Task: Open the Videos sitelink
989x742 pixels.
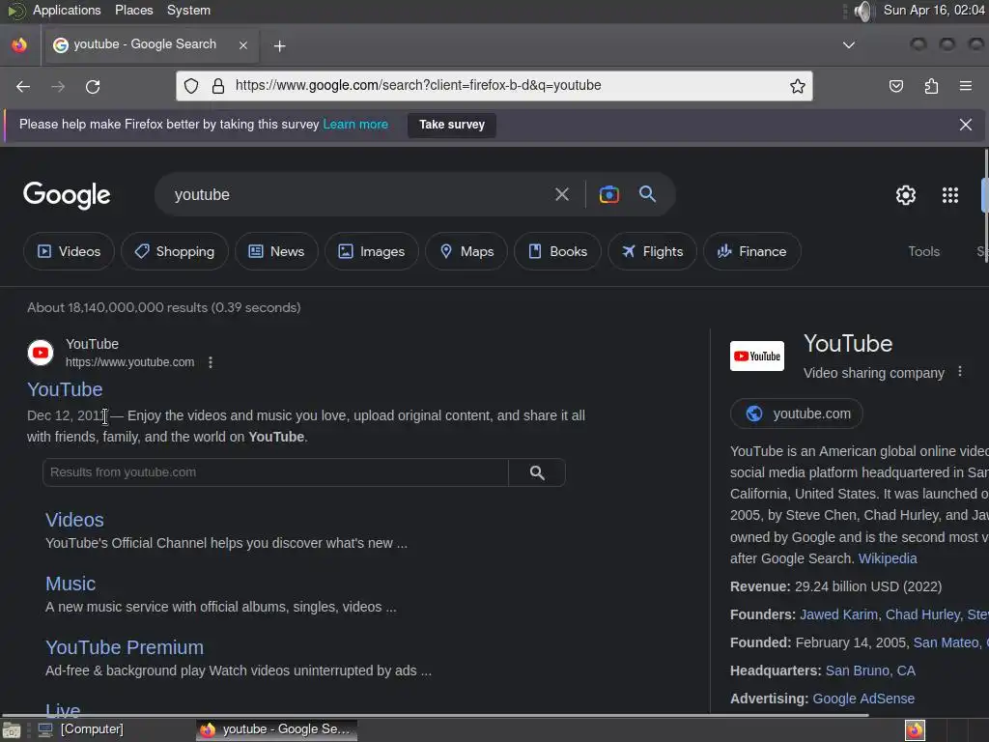Action: coord(74,519)
